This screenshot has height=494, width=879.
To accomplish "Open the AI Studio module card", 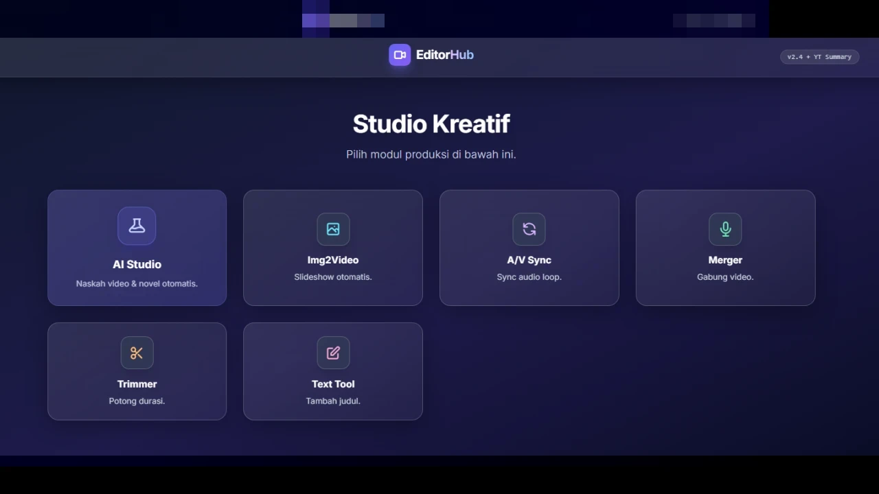I will point(137,248).
